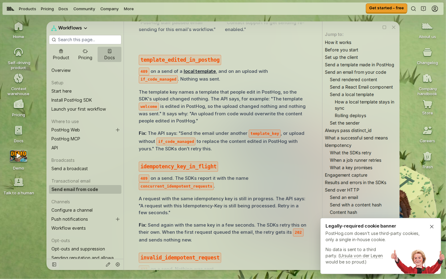Open Send a broadcast page

[70, 169]
